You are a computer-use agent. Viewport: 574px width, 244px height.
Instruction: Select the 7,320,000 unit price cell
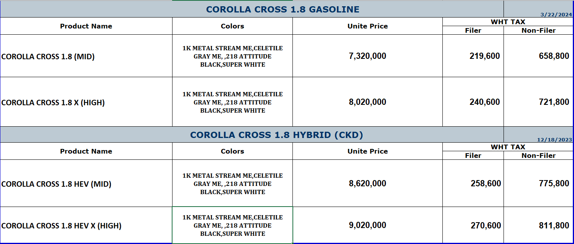[367, 56]
